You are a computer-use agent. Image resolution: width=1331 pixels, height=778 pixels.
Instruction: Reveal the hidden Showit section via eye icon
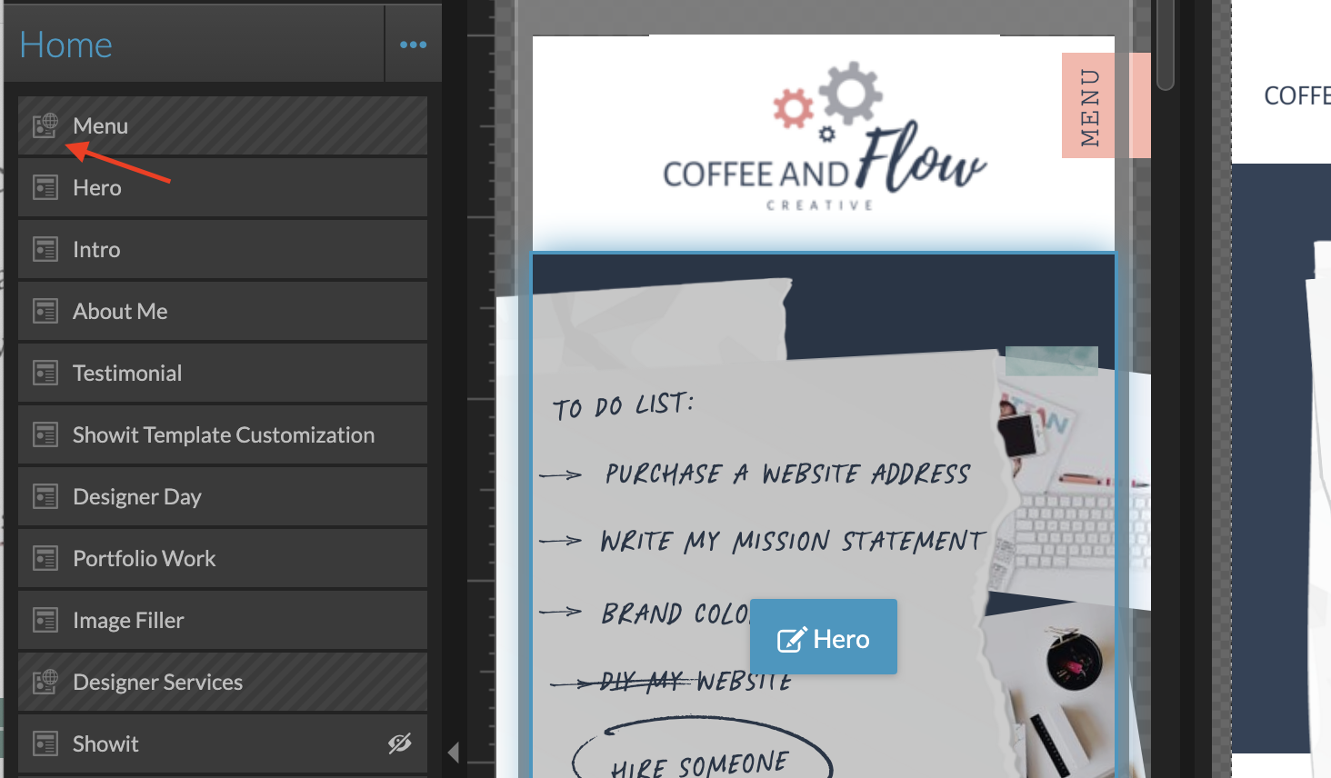click(x=400, y=743)
